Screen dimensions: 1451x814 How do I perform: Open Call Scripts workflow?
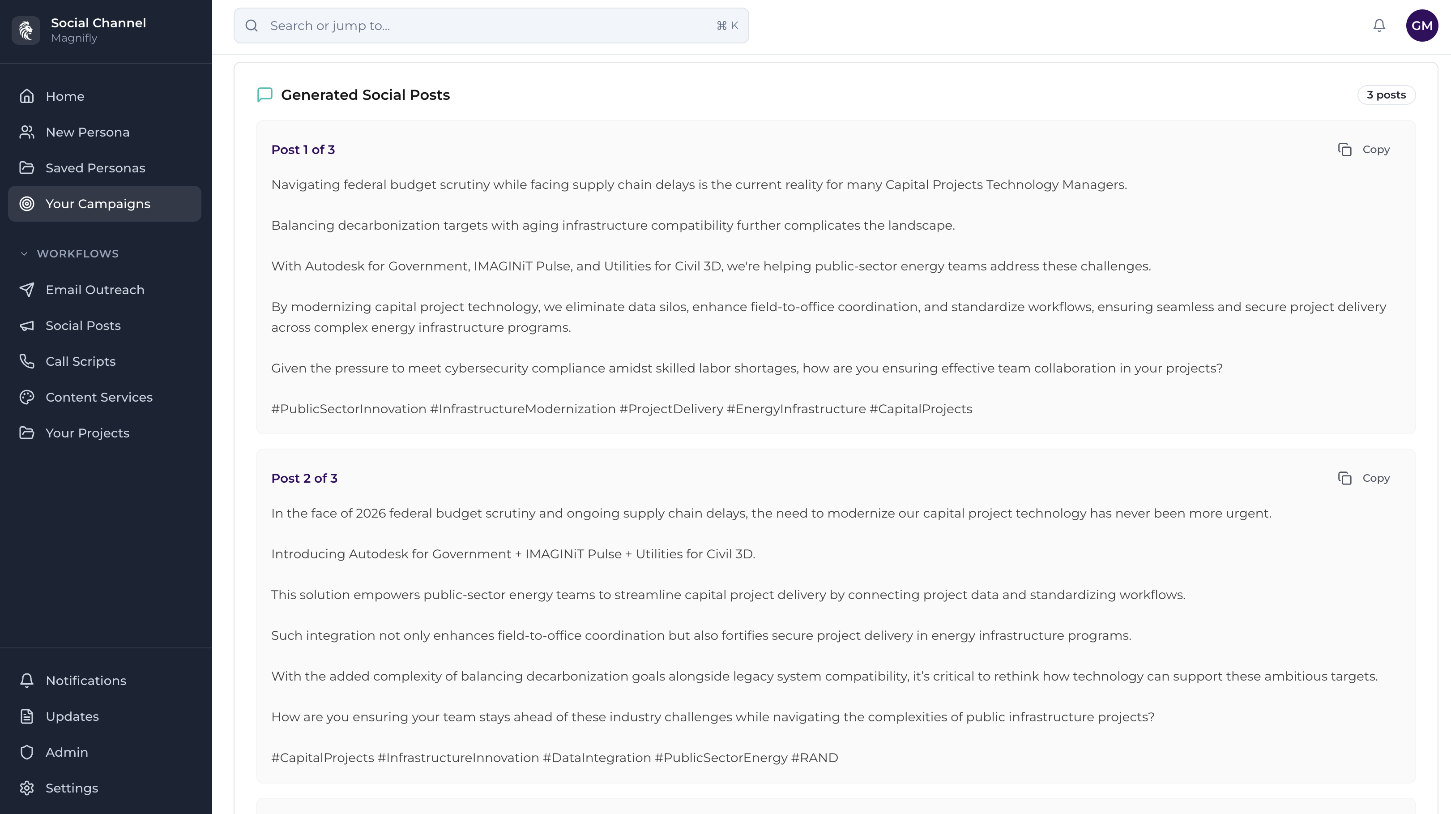pyautogui.click(x=80, y=361)
